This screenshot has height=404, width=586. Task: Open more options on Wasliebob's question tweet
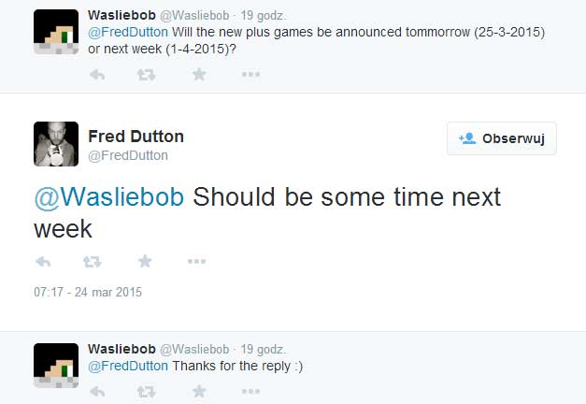point(249,75)
